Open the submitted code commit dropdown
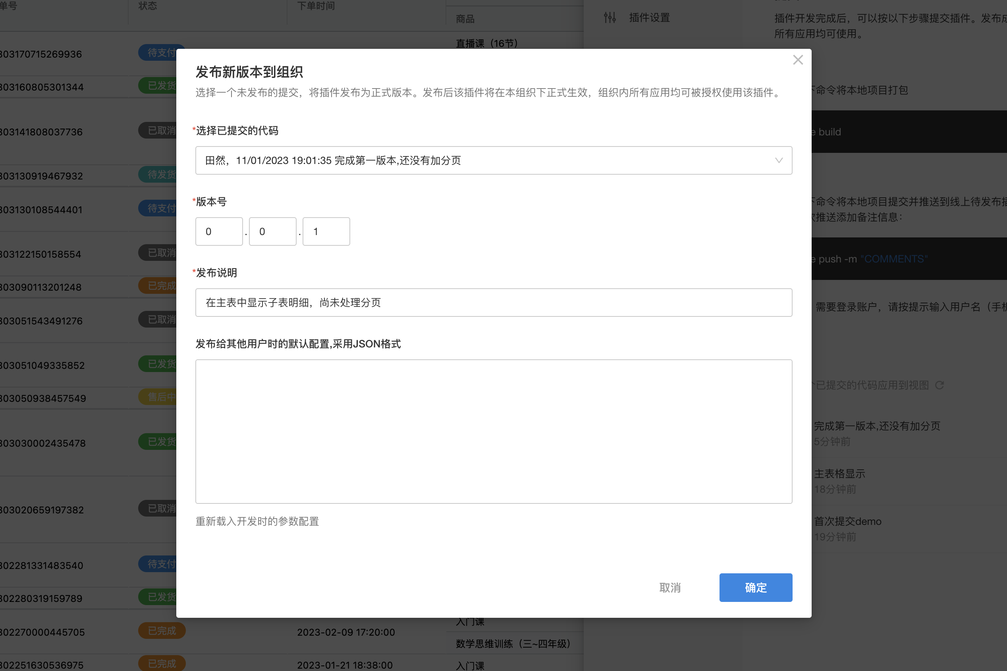Screen dimensions: 1007x671 (494, 160)
